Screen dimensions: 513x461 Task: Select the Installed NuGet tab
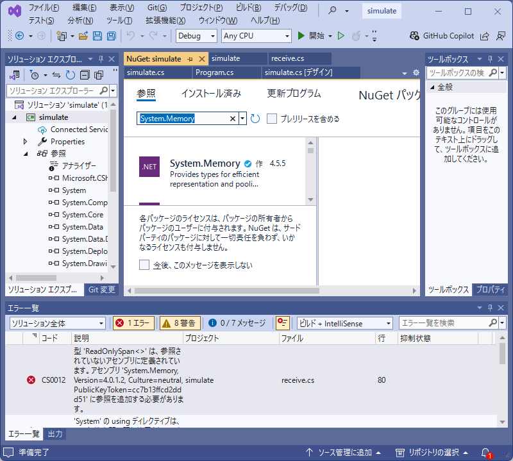211,94
